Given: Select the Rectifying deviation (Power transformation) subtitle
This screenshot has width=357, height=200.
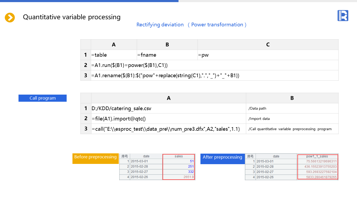Looking at the screenshot, I should tap(191, 25).
